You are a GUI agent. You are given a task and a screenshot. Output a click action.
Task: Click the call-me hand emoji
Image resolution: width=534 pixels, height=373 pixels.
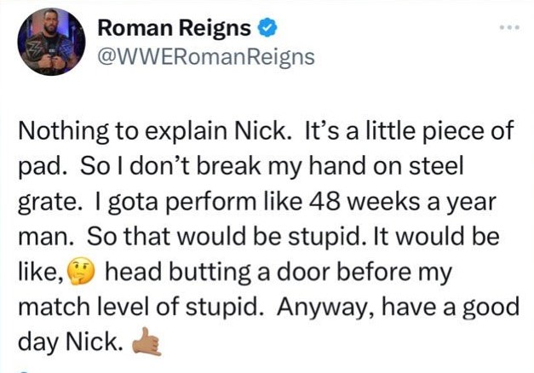146,341
